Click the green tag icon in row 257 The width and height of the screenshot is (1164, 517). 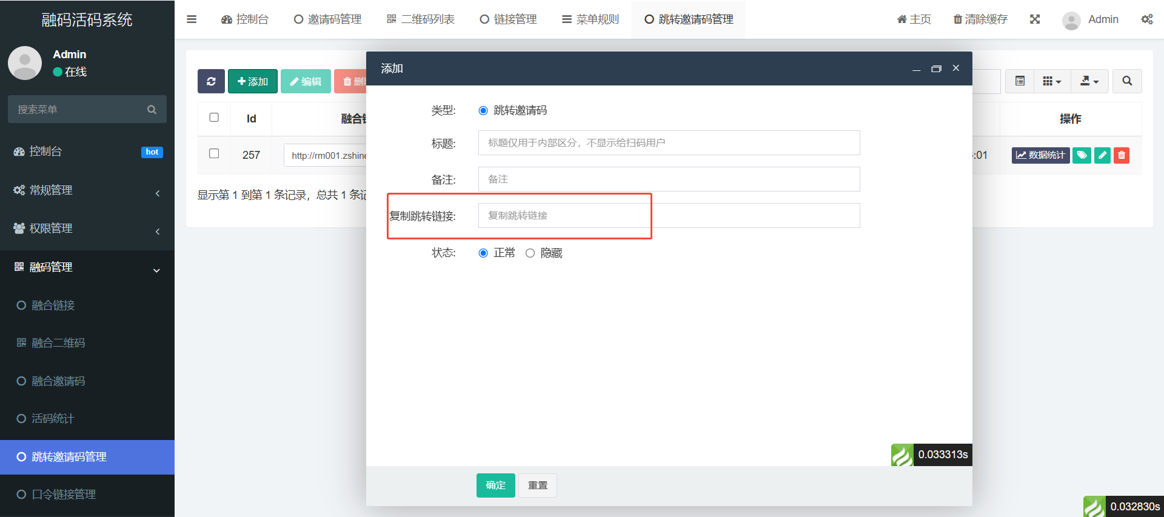pos(1082,155)
